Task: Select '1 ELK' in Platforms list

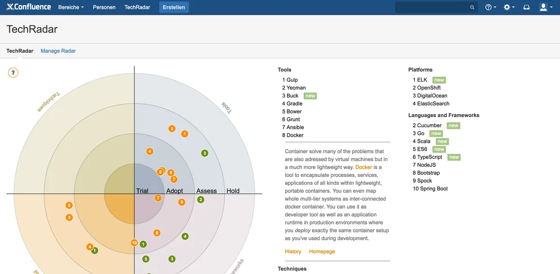Action: pos(420,80)
